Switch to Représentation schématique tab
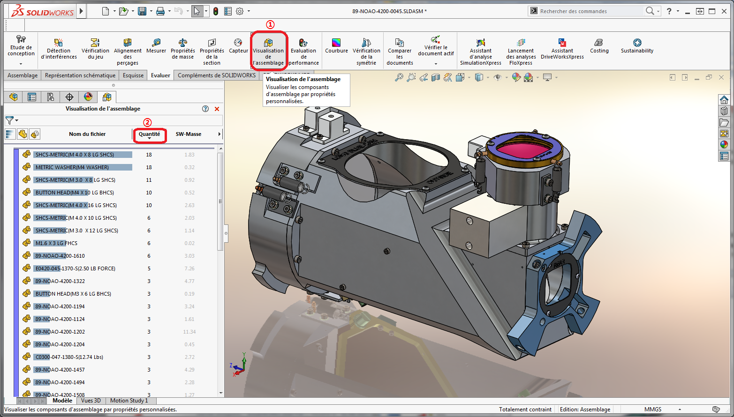734x417 pixels. [x=80, y=75]
